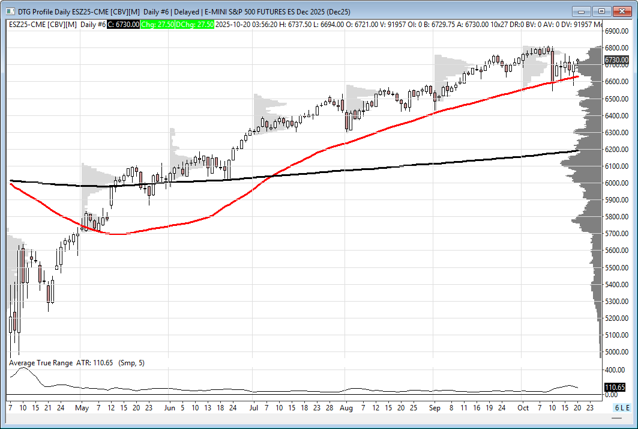Close the ESZ25-CME chart window

[622, 11]
